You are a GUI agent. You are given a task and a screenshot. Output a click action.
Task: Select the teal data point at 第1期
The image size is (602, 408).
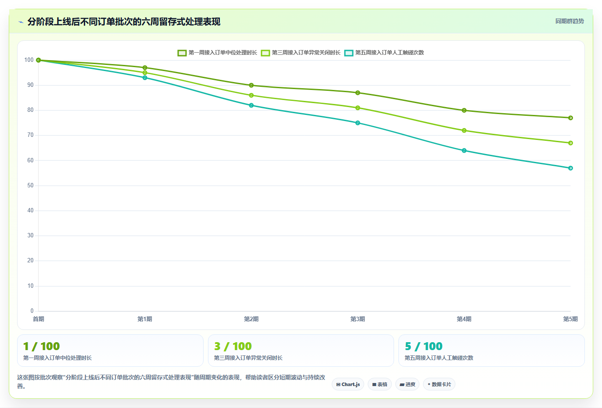point(145,78)
